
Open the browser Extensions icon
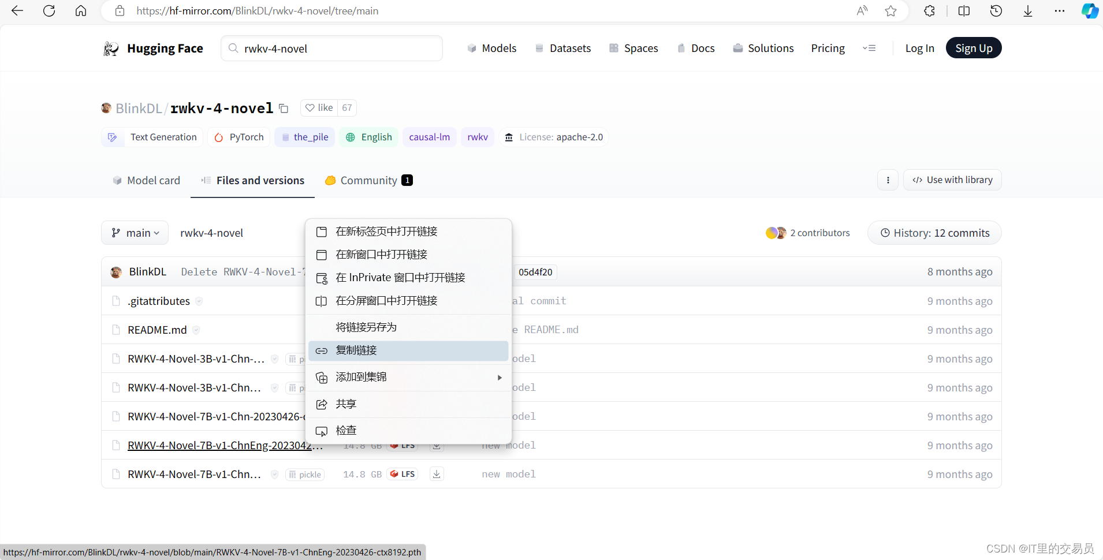[929, 11]
